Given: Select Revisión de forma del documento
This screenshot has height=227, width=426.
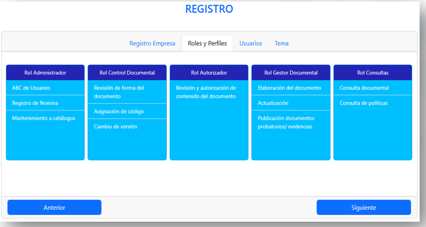Looking at the screenshot, I should tap(119, 92).
